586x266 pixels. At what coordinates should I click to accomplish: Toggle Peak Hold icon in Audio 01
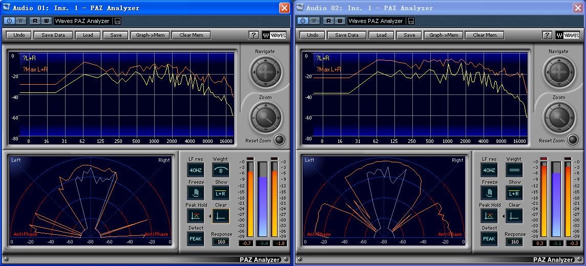coord(196,215)
